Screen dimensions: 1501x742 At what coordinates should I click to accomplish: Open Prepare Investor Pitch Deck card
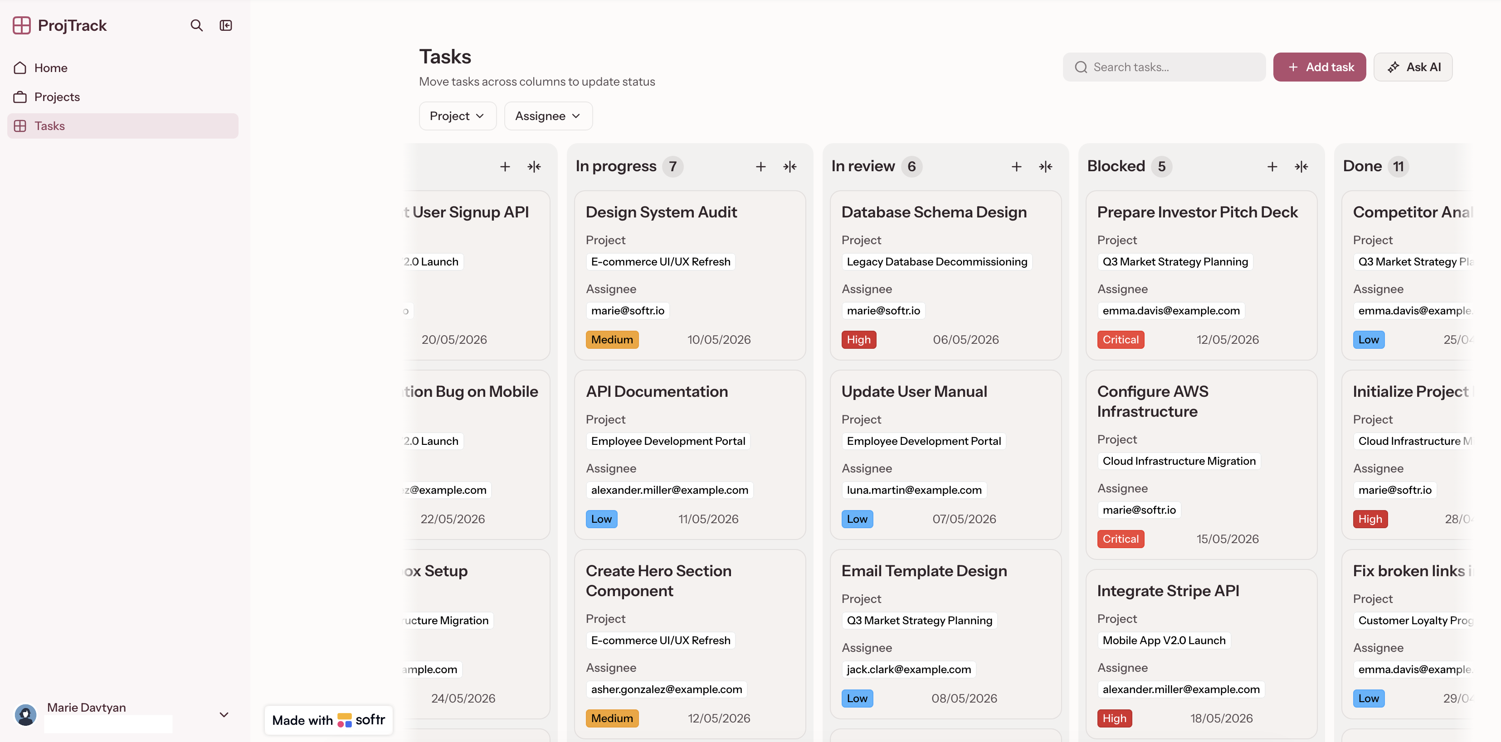coord(1201,275)
